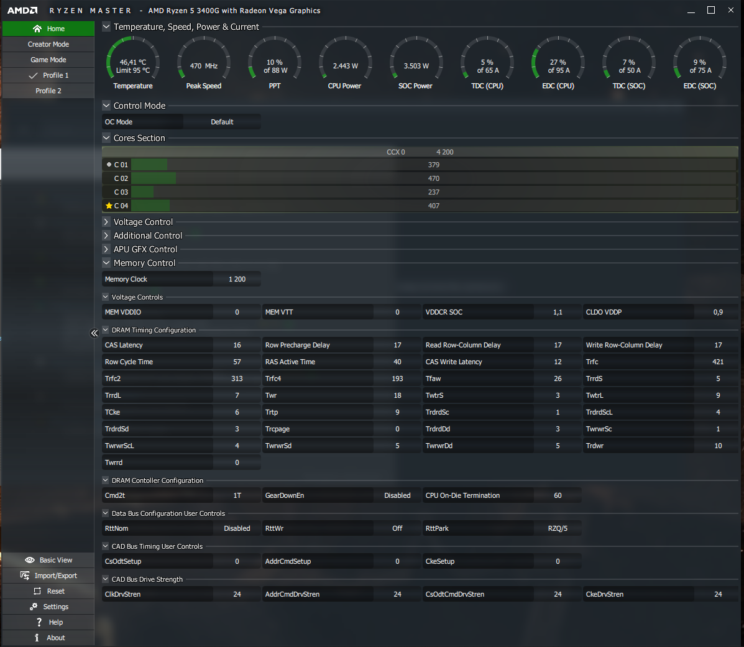Open the About page
Image resolution: width=744 pixels, height=647 pixels.
tap(48, 638)
